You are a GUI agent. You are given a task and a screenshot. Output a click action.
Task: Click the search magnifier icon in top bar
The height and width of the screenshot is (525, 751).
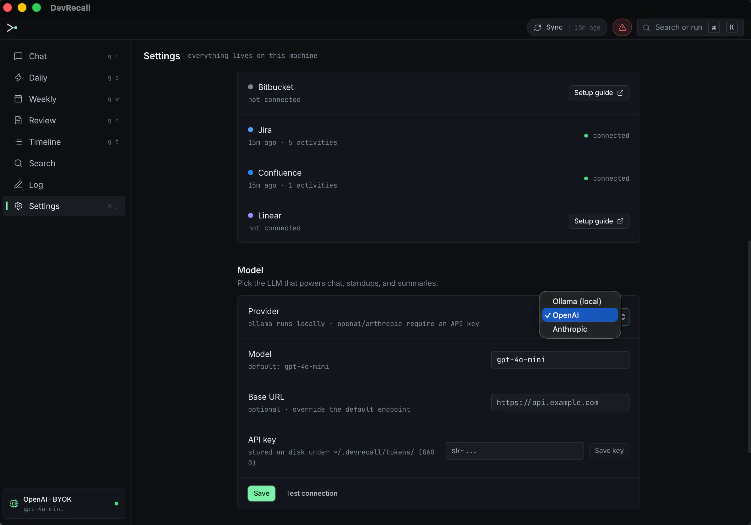point(646,28)
